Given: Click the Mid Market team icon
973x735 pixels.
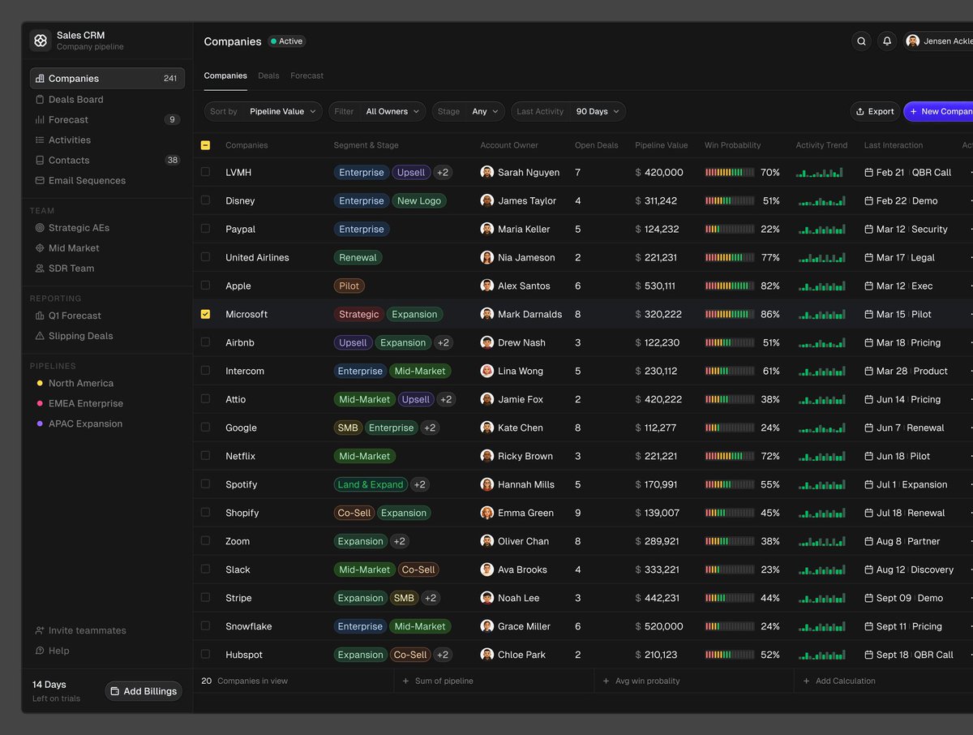Looking at the screenshot, I should pos(40,248).
